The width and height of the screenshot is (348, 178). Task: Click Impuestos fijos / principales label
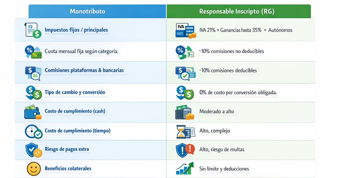[76, 30]
